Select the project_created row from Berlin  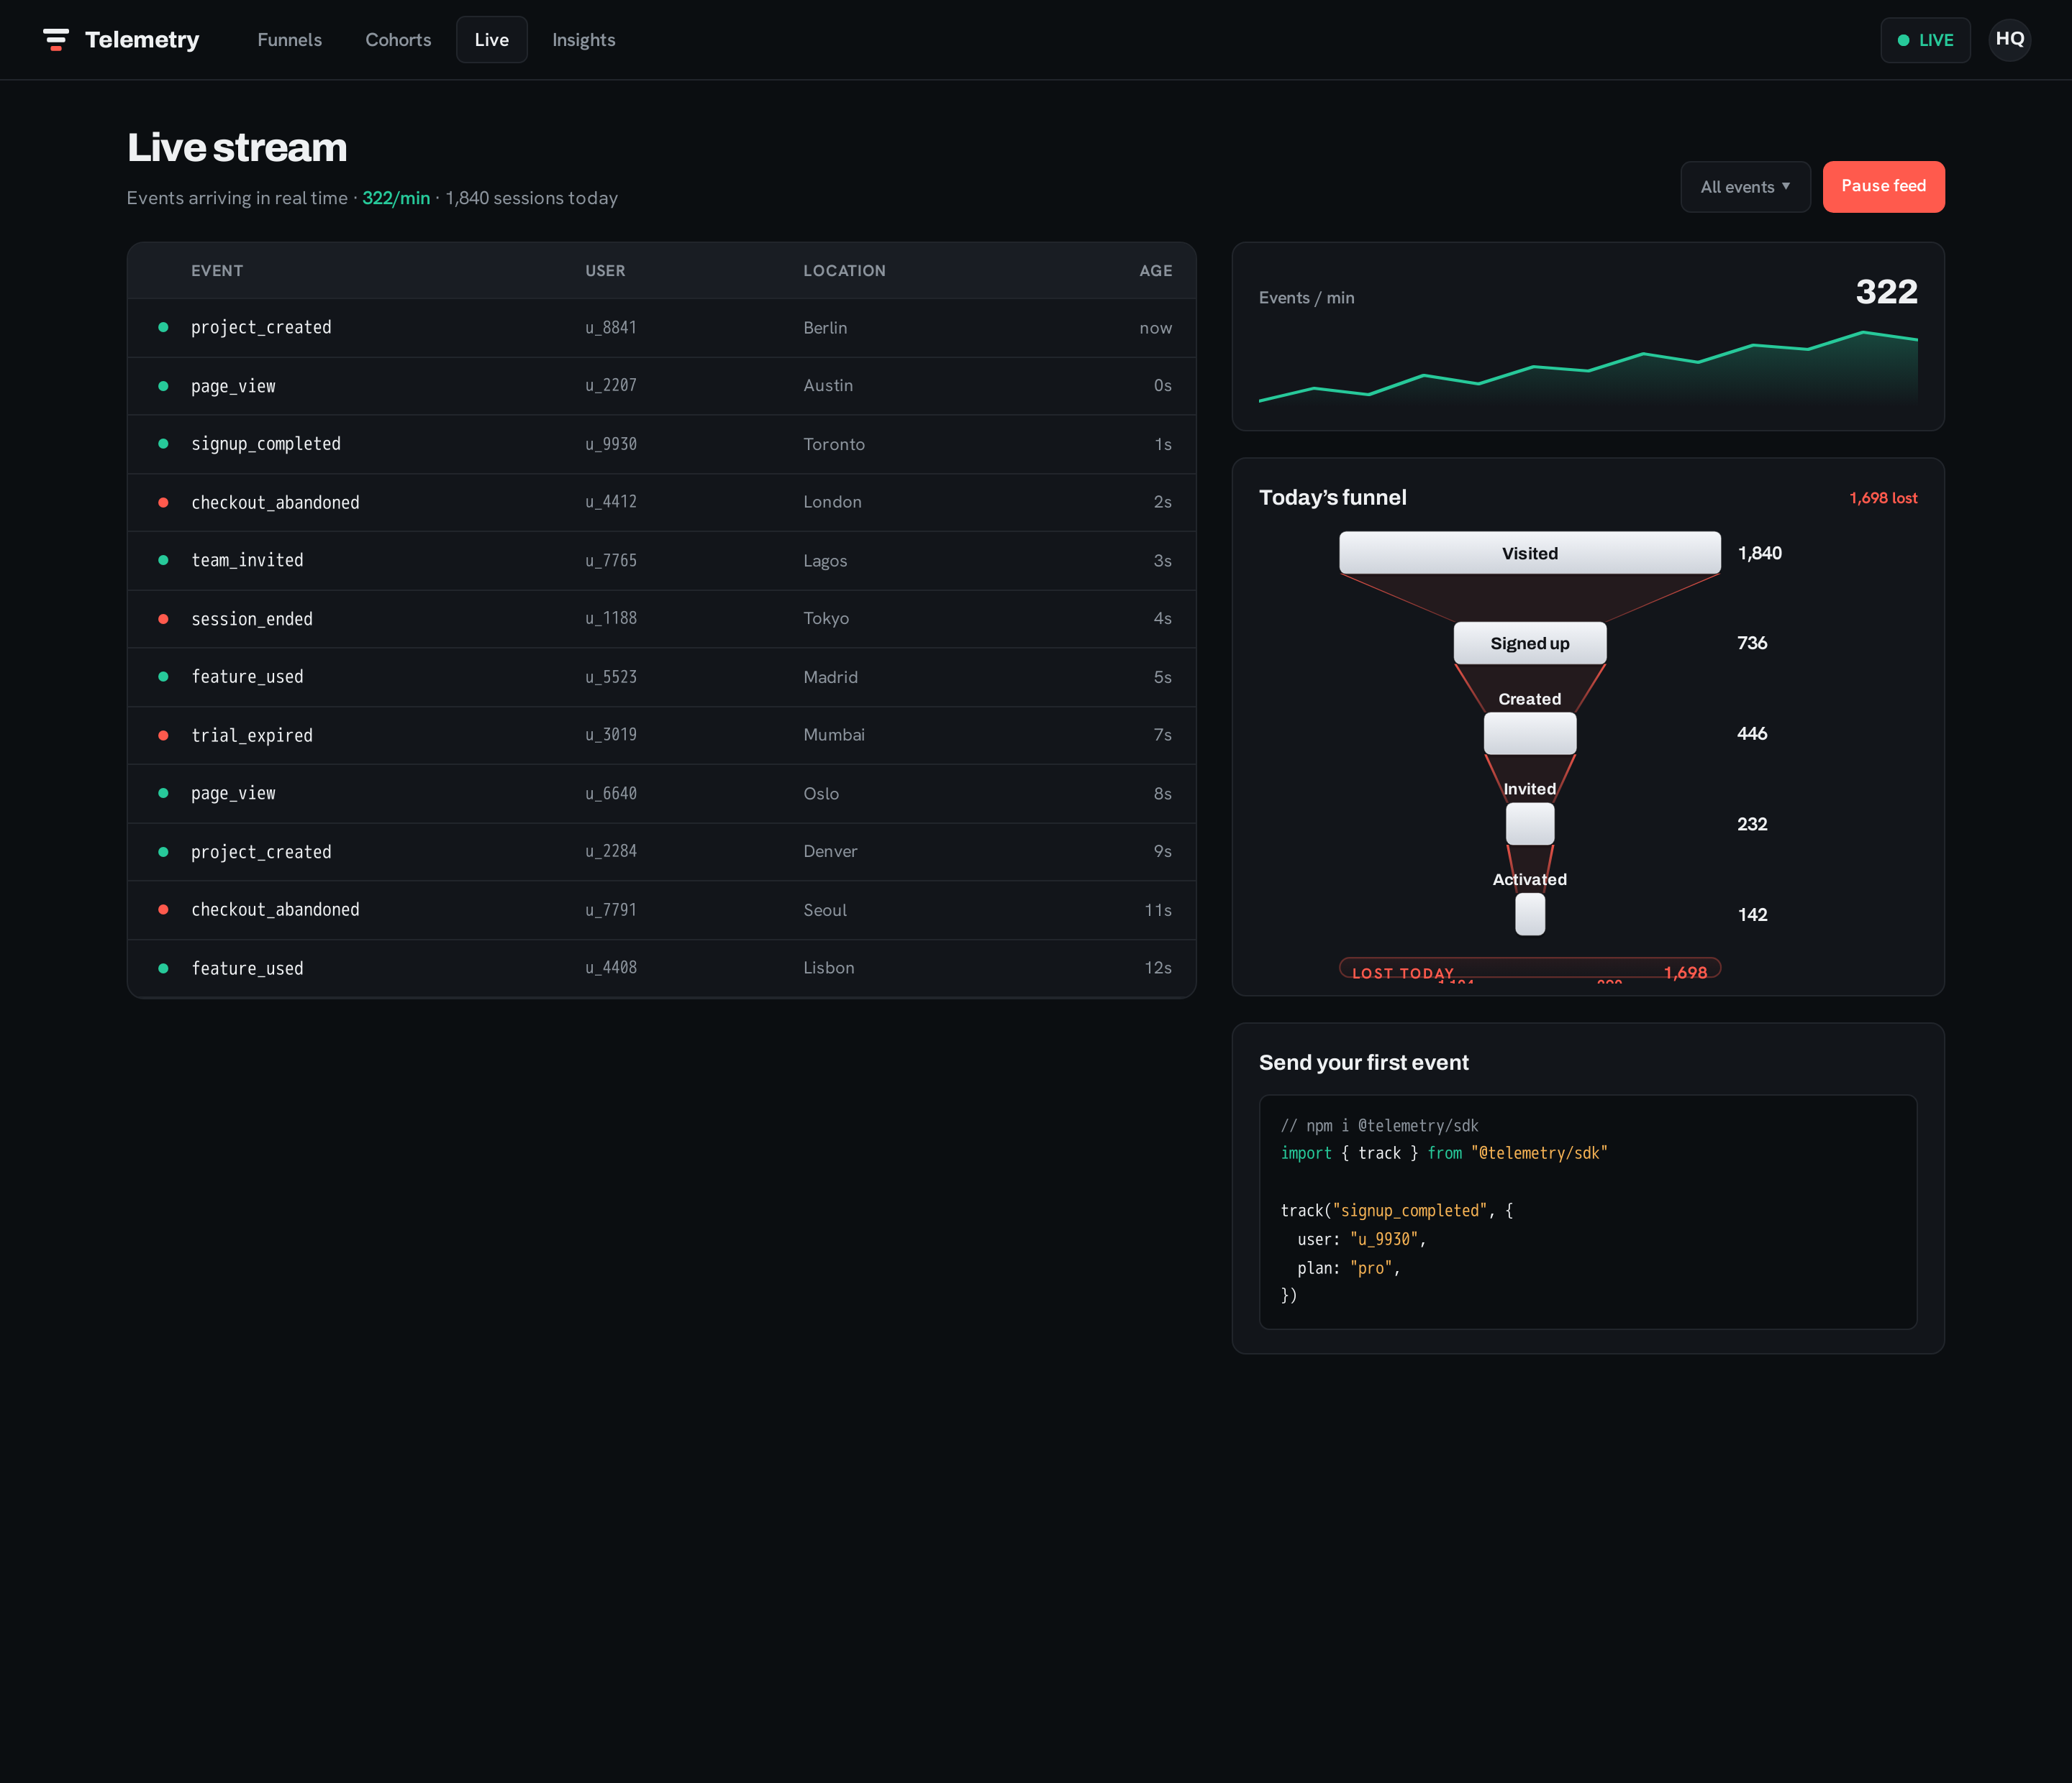pos(662,328)
